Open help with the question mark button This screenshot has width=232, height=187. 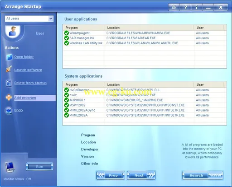(x=185, y=7)
